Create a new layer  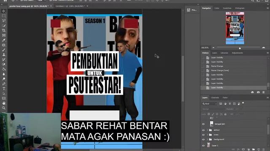259,149
